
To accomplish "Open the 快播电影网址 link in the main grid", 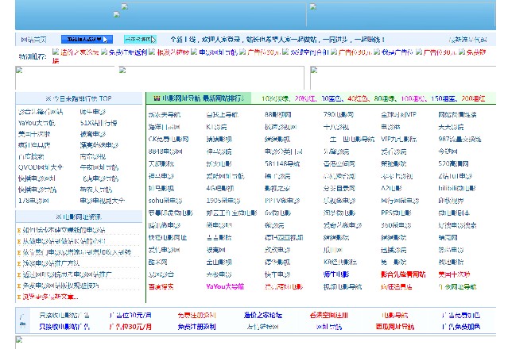I will click(168, 237).
